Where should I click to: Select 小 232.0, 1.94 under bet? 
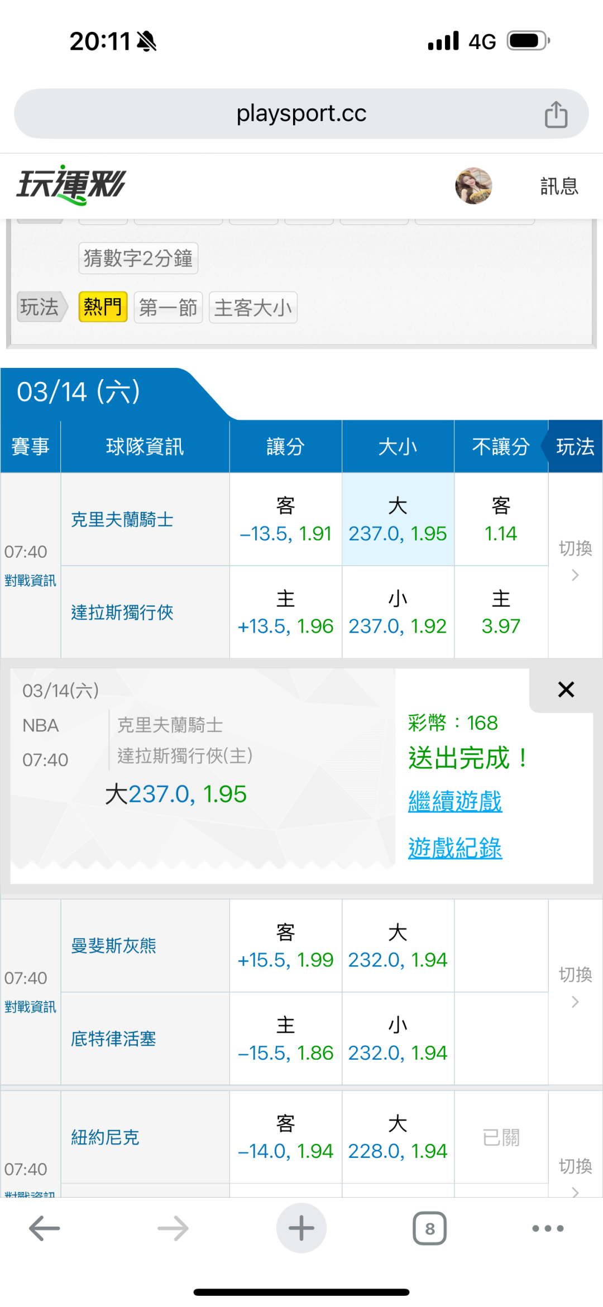[x=398, y=1039]
